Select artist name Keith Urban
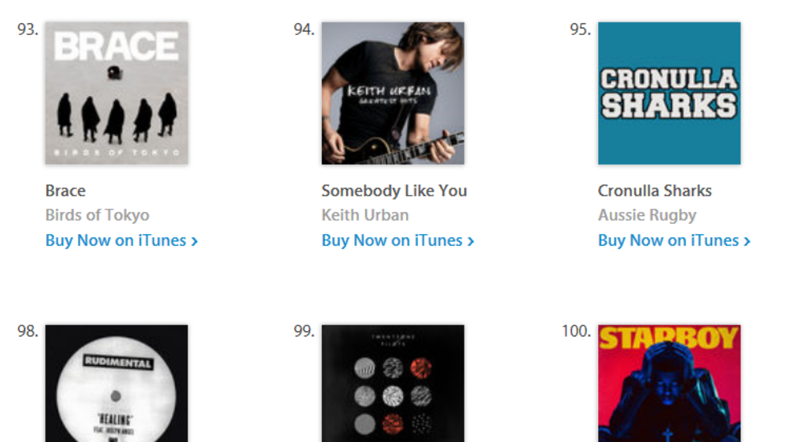785x442 pixels. [366, 215]
